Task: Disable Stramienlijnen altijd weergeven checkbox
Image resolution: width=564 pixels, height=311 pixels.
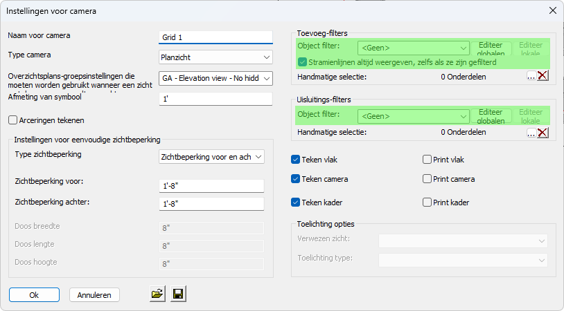Action: point(303,62)
